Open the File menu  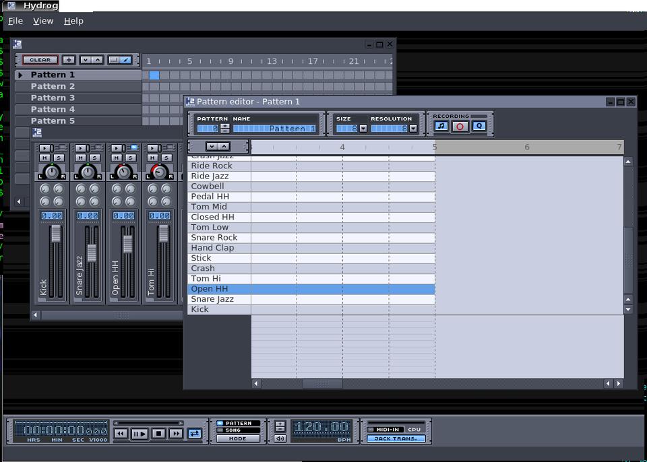16,21
